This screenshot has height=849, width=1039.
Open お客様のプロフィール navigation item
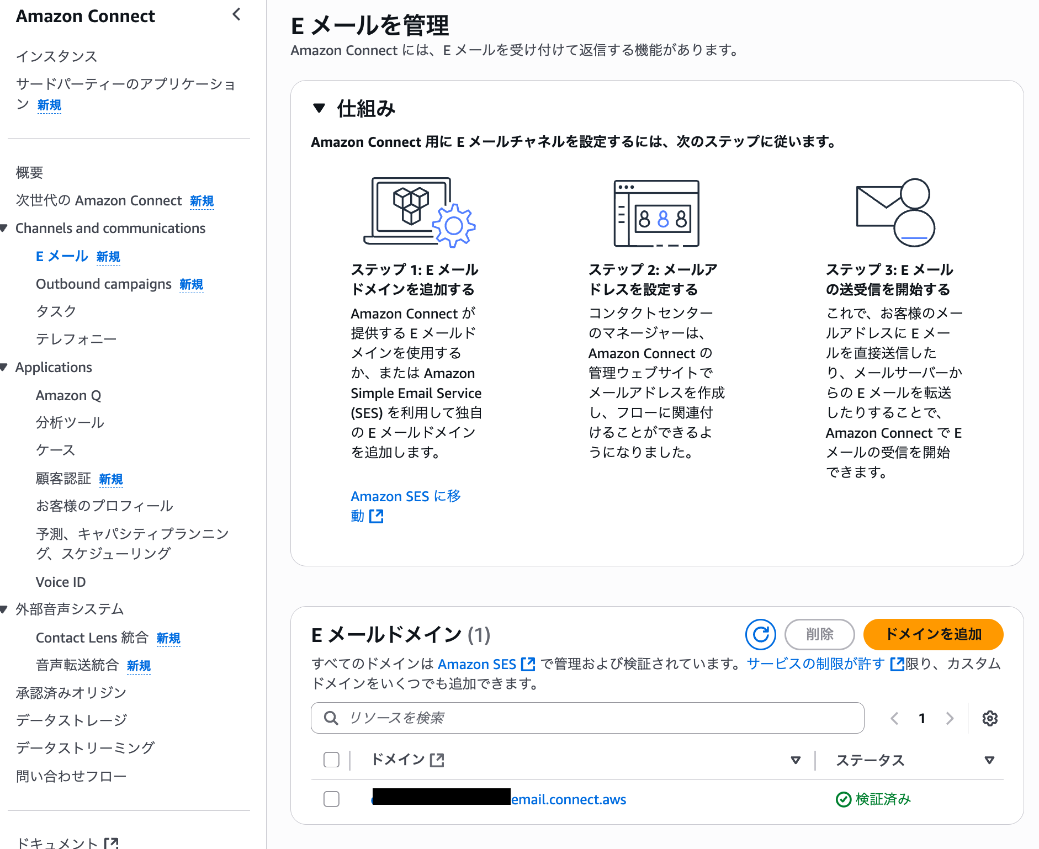tap(104, 506)
